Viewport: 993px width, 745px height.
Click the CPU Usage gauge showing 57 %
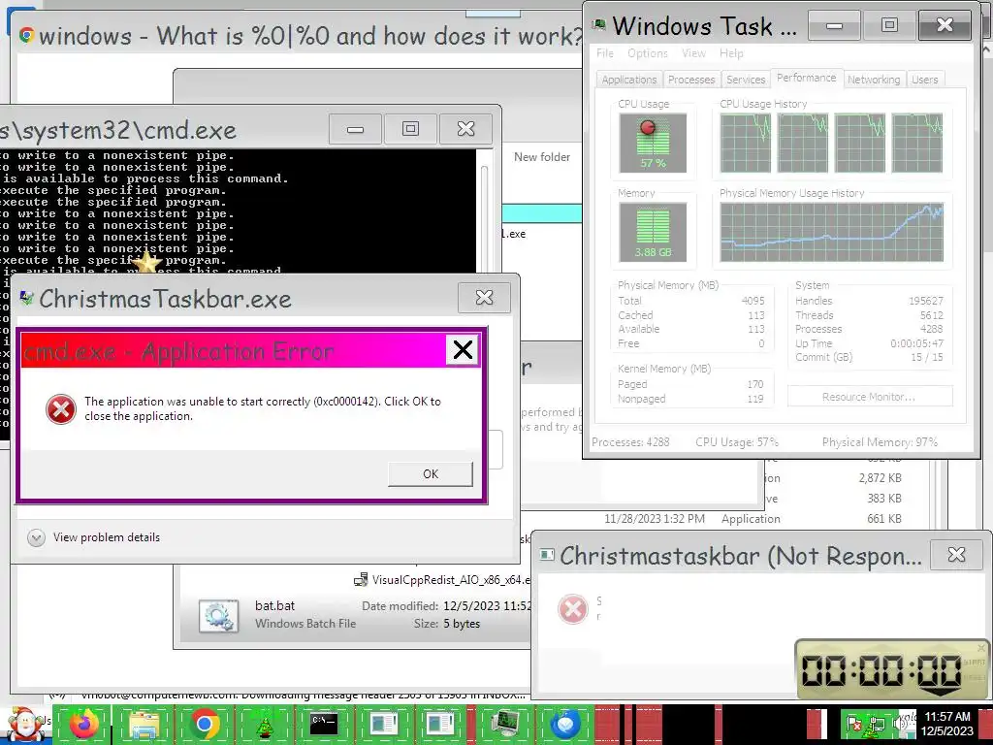click(x=653, y=143)
